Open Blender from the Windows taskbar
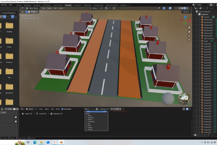Viewport: 217px width, 145px height. pos(61,142)
